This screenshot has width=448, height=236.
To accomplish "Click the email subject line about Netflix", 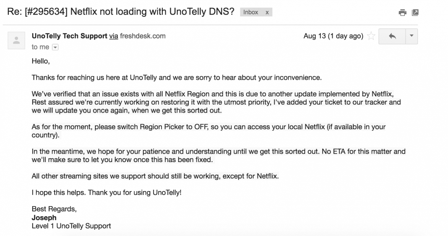I will click(120, 12).
